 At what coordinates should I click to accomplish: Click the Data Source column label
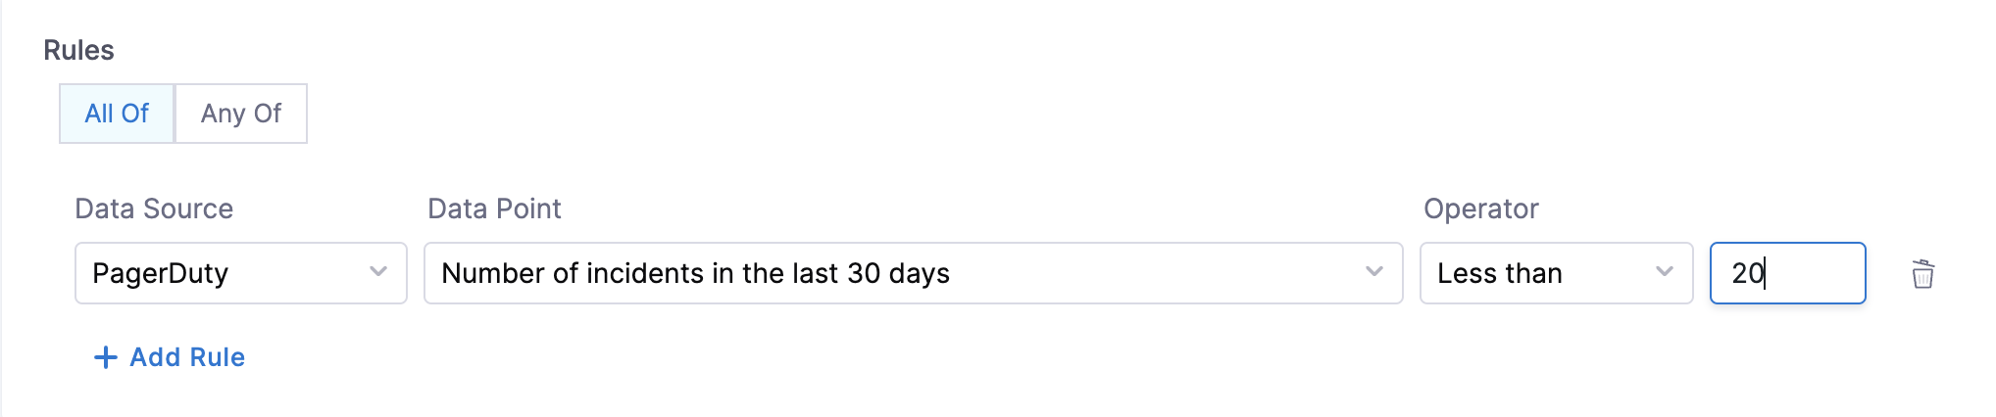click(x=154, y=208)
